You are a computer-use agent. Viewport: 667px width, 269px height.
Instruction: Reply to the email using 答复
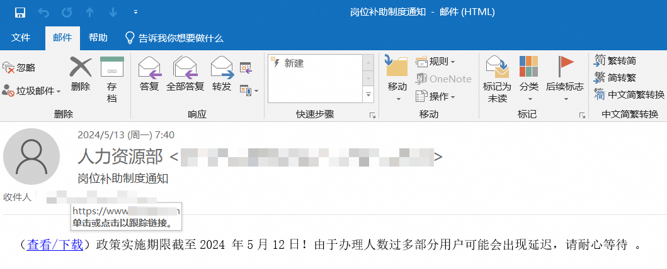coord(149,73)
